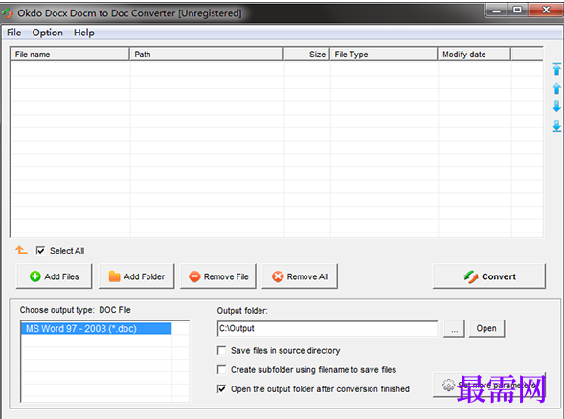This screenshot has height=419, width=564.
Task: Close the Okdo converter window
Action: click(546, 11)
